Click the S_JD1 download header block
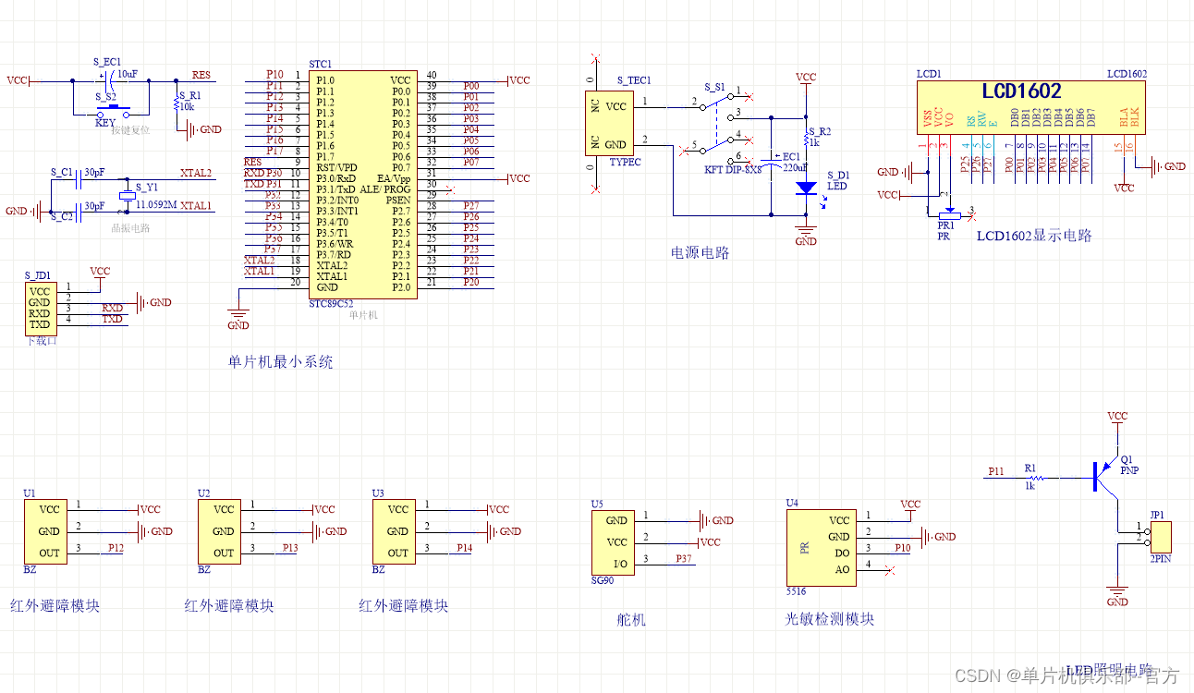The image size is (1194, 693). click(x=39, y=309)
